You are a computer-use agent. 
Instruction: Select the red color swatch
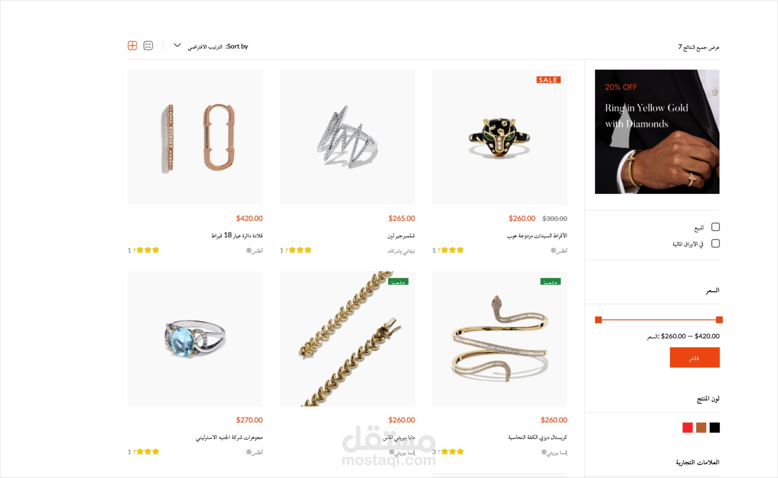(687, 428)
